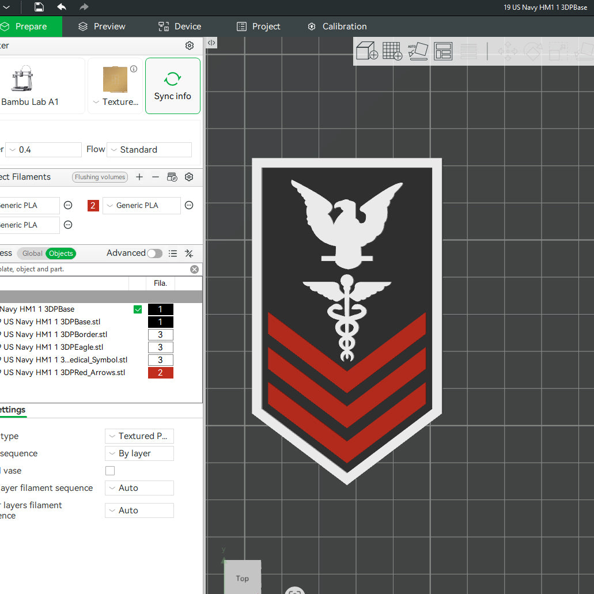Select the Bambu Lab A1 printer card
The width and height of the screenshot is (594, 594).
41,86
